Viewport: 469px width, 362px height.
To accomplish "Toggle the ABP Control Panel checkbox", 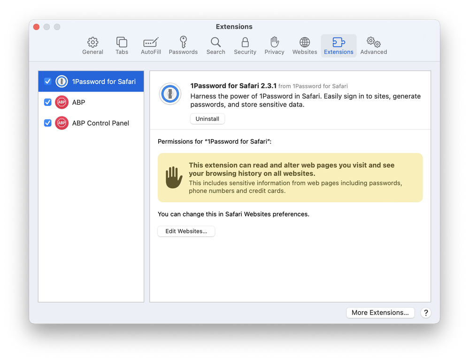I will coord(47,123).
